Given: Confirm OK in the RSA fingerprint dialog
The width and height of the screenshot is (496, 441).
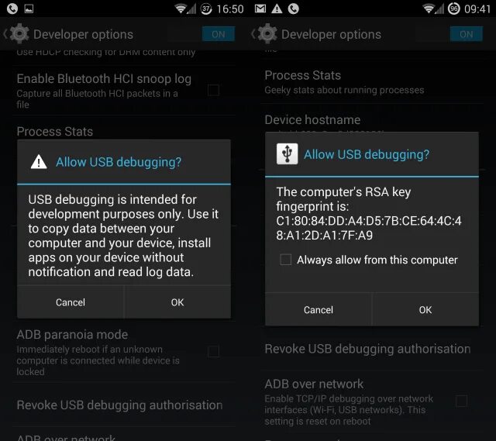Looking at the screenshot, I should click(x=425, y=310).
